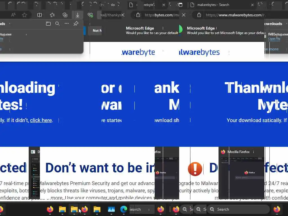Image resolution: width=288 pixels, height=216 pixels.
Task: Click address bar showing www.malwarebytes.com
Action: pos(235,15)
